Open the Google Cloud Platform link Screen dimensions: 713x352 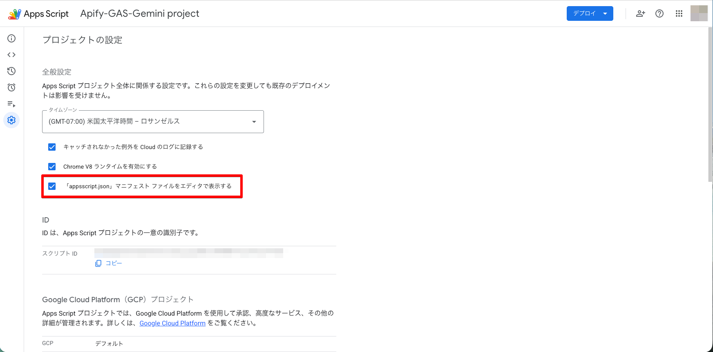(172, 323)
